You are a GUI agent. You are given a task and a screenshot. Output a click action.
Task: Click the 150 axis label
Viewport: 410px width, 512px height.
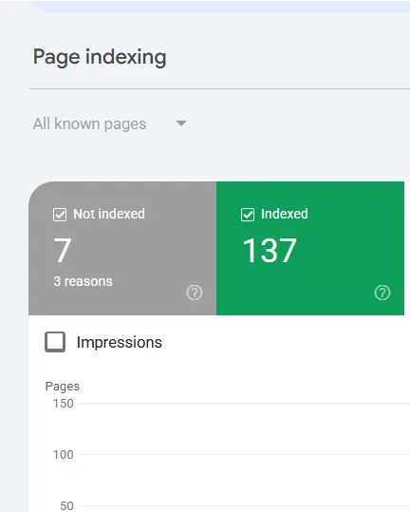[64, 404]
